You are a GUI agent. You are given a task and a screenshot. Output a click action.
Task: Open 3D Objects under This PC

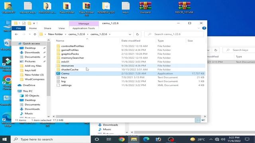pos(32,96)
